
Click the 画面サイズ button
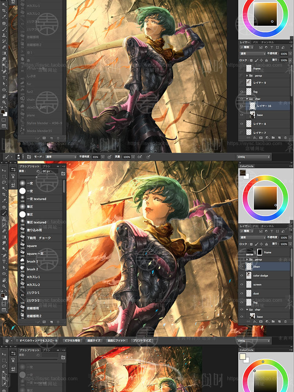(x=94, y=341)
